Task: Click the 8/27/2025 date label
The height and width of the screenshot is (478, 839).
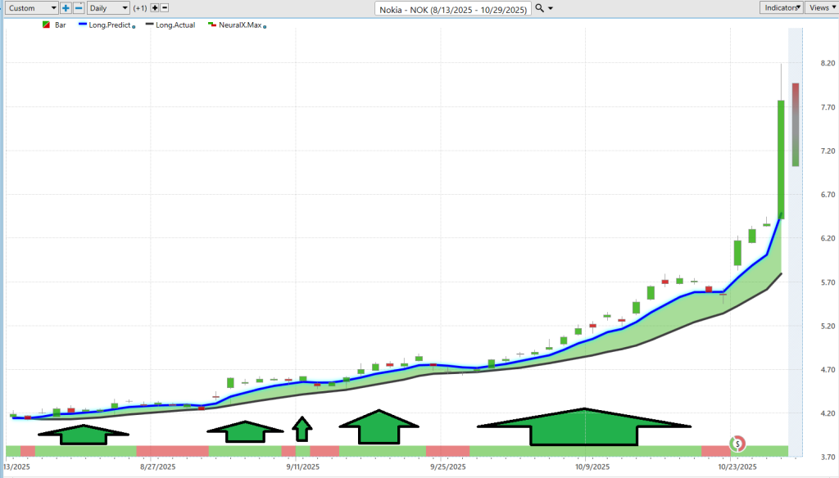Action: point(158,467)
